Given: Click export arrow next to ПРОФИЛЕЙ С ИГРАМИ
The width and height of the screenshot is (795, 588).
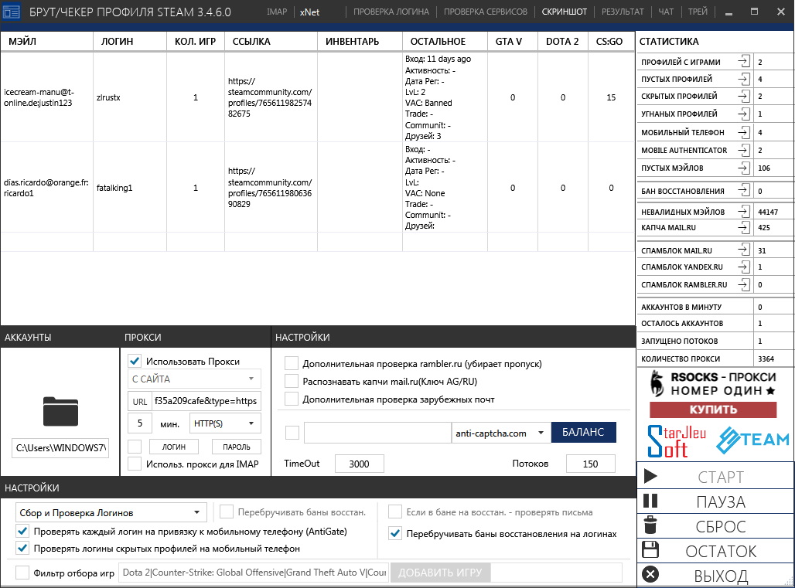Looking at the screenshot, I should [x=743, y=62].
